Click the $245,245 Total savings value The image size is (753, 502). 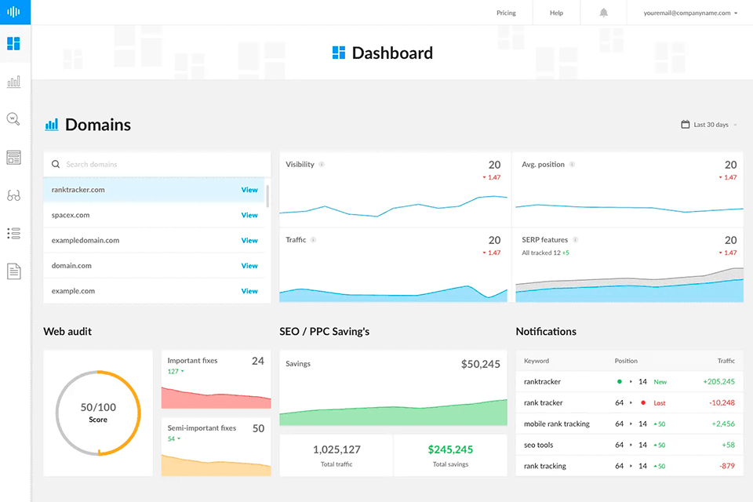450,449
